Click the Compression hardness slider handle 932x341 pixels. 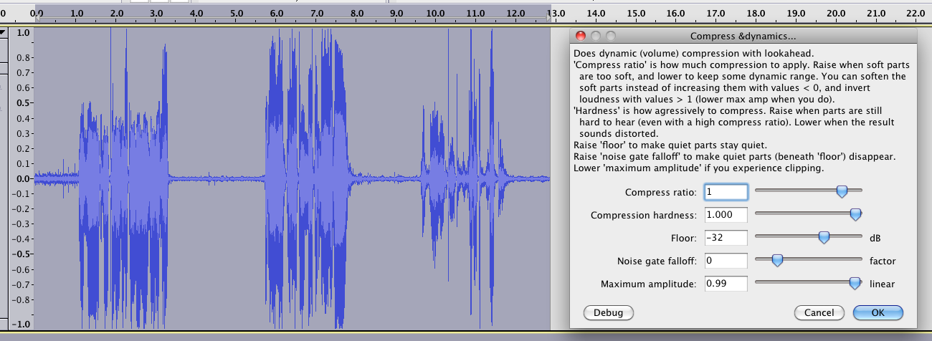point(855,214)
